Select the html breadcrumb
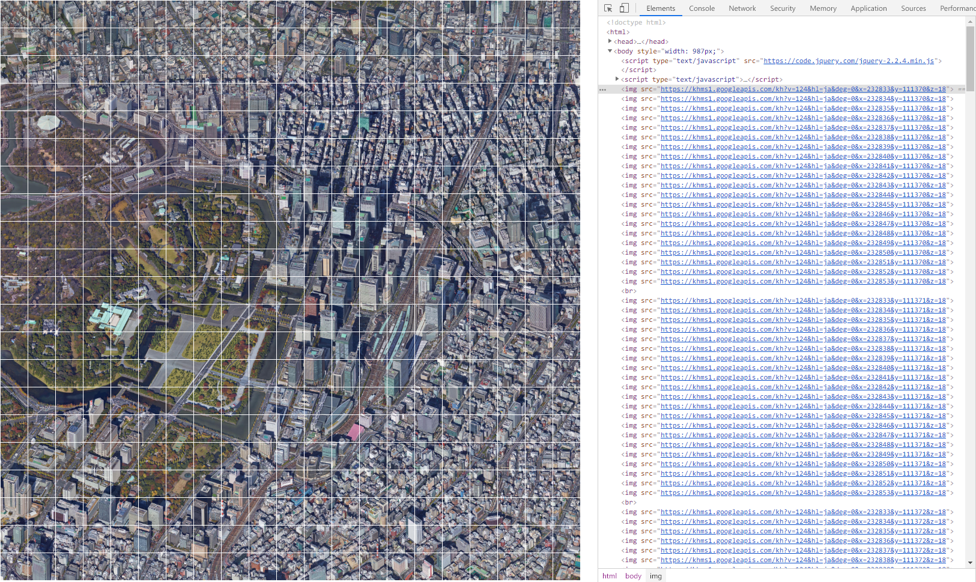This screenshot has height=582, width=976. 610,575
